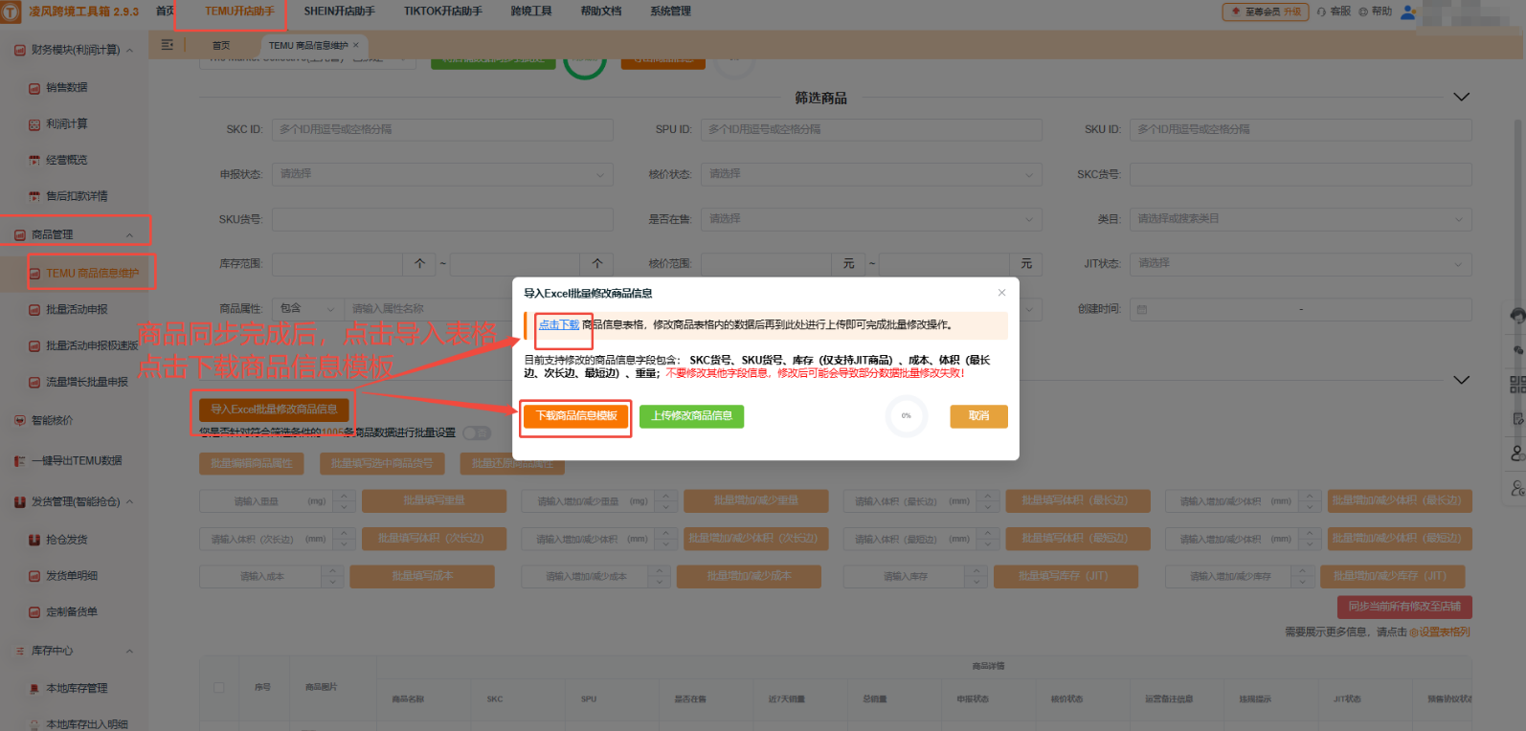Click the SKC ID input field

point(442,129)
